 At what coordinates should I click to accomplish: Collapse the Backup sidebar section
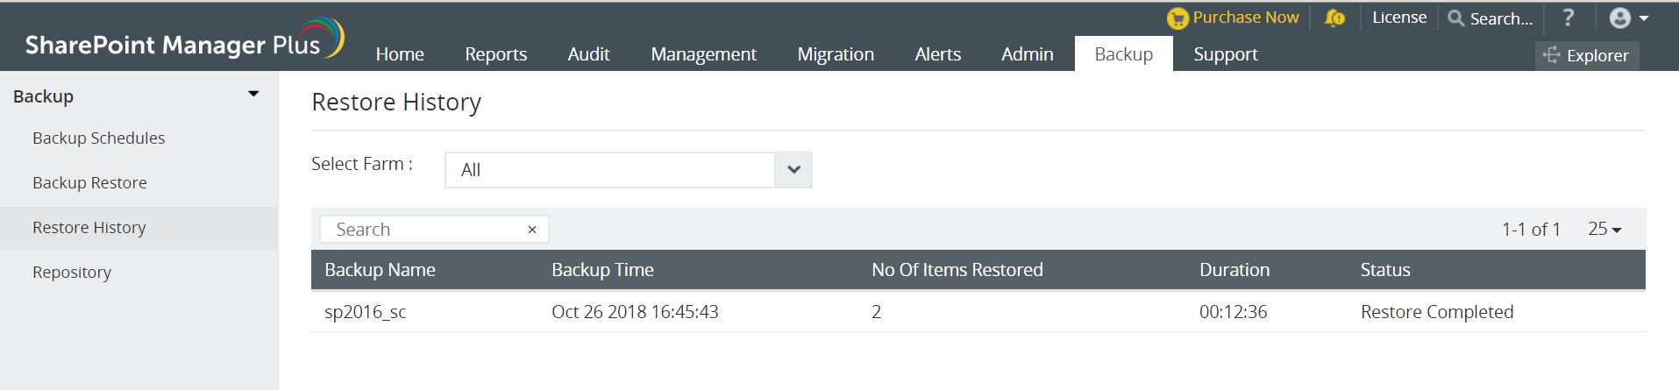coord(253,95)
